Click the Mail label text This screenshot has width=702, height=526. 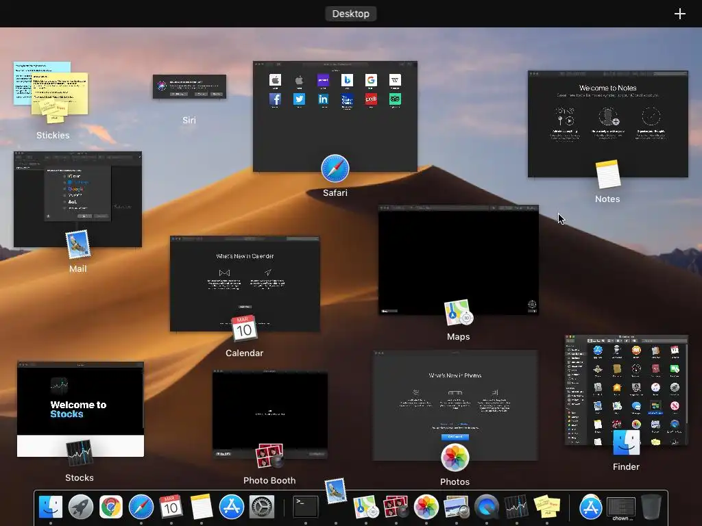[x=78, y=268]
